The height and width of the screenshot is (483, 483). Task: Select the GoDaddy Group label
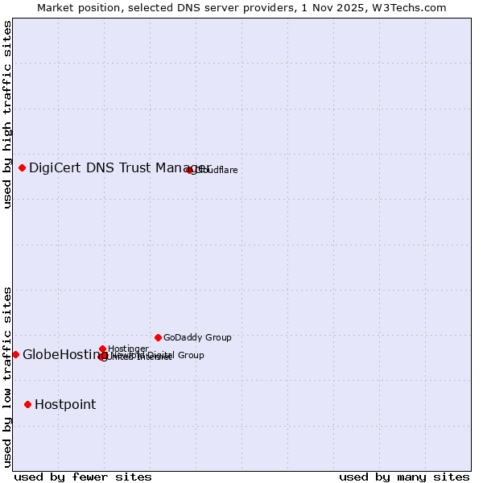pos(197,337)
